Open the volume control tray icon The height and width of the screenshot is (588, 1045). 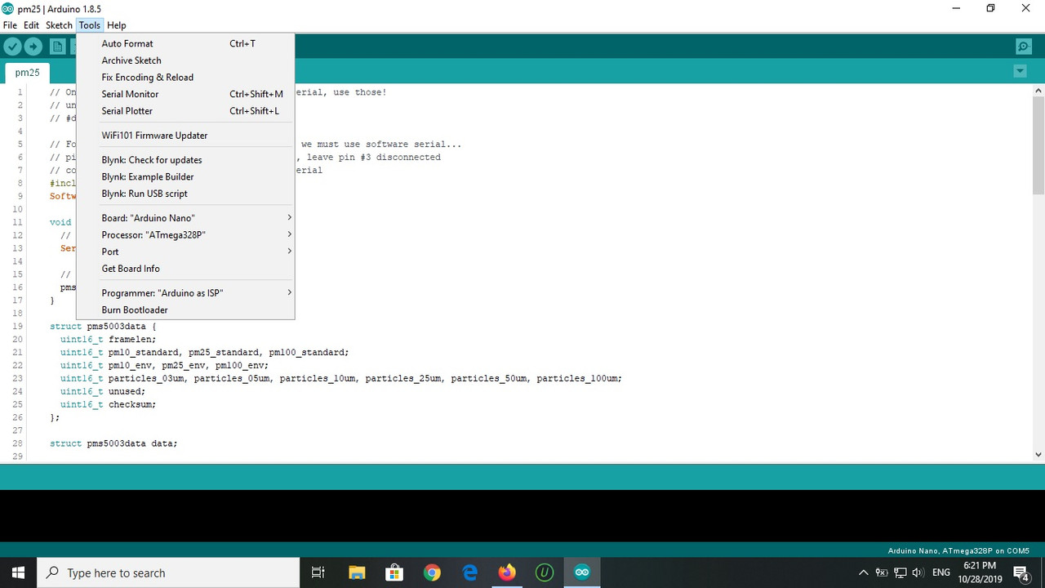[x=918, y=572]
